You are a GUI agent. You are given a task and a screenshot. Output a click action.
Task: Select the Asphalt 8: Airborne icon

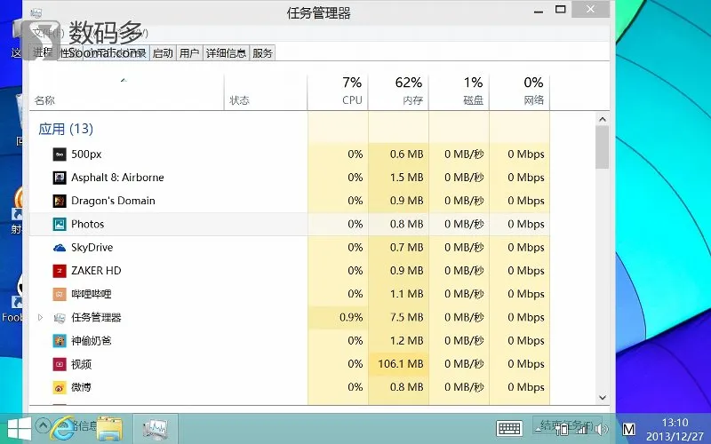pos(60,178)
